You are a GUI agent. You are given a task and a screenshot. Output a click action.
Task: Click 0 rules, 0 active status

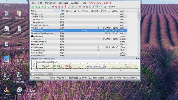click(x=129, y=78)
